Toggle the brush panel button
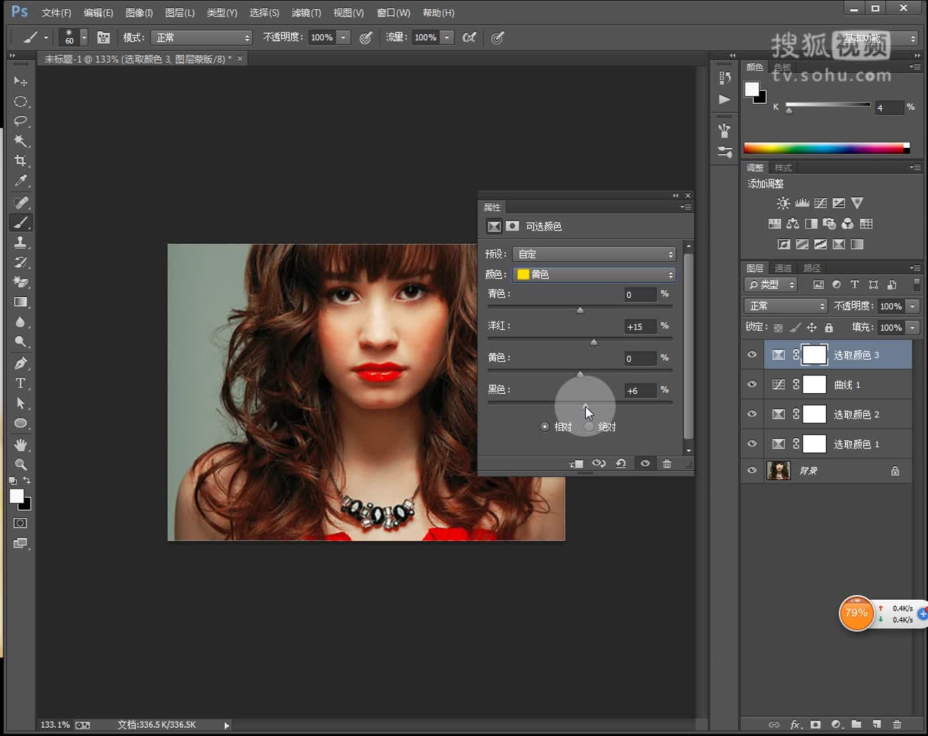928x736 pixels. (104, 37)
